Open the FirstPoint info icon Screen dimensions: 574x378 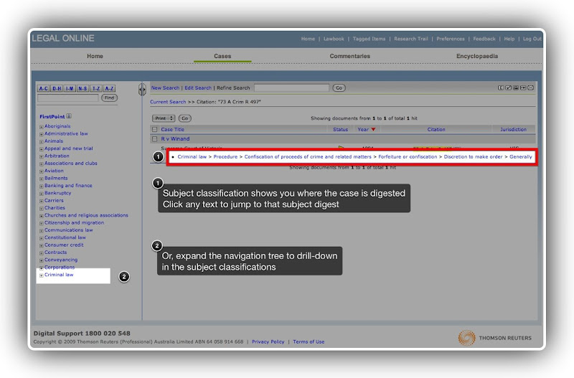pos(69,116)
